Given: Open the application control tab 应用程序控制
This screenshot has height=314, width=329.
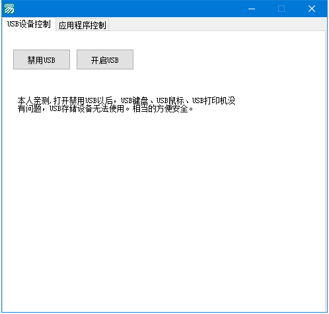Looking at the screenshot, I should tap(82, 25).
